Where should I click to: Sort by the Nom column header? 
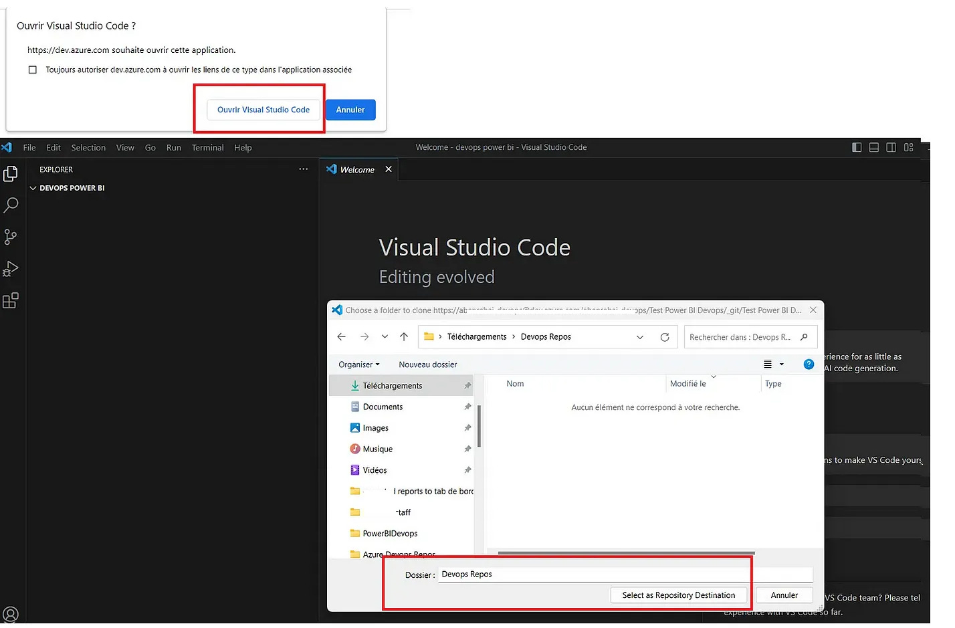pos(515,384)
